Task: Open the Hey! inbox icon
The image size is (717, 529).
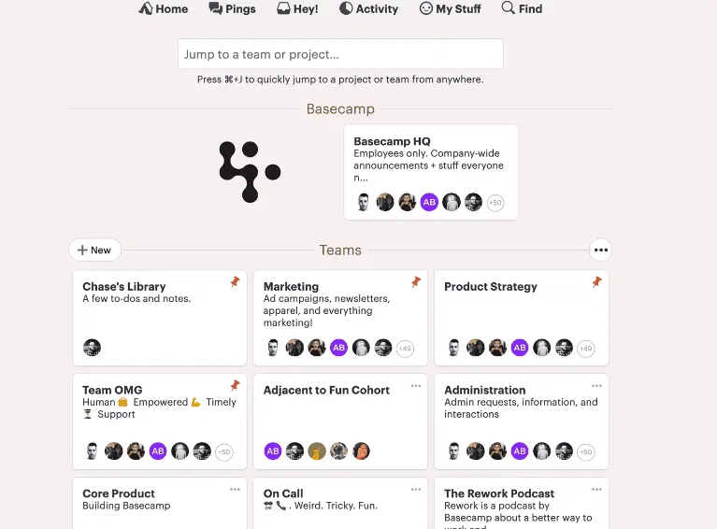Action: tap(283, 8)
